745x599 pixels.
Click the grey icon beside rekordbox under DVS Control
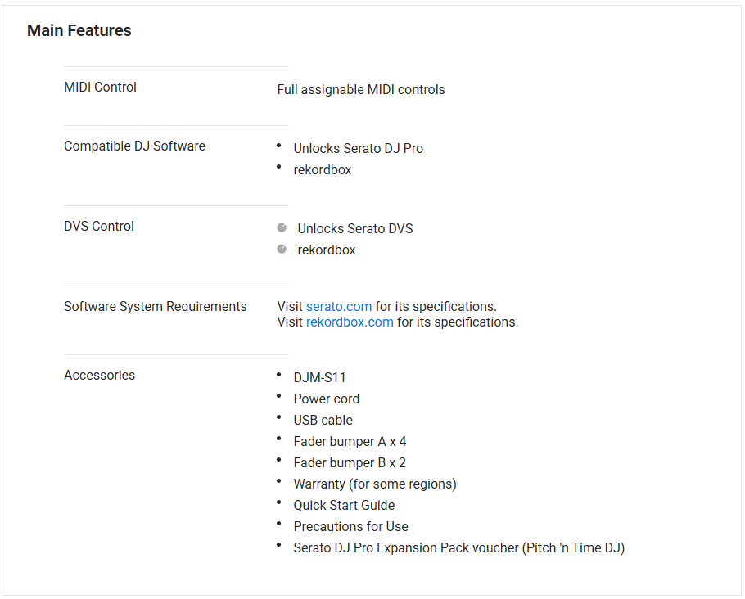(x=282, y=250)
